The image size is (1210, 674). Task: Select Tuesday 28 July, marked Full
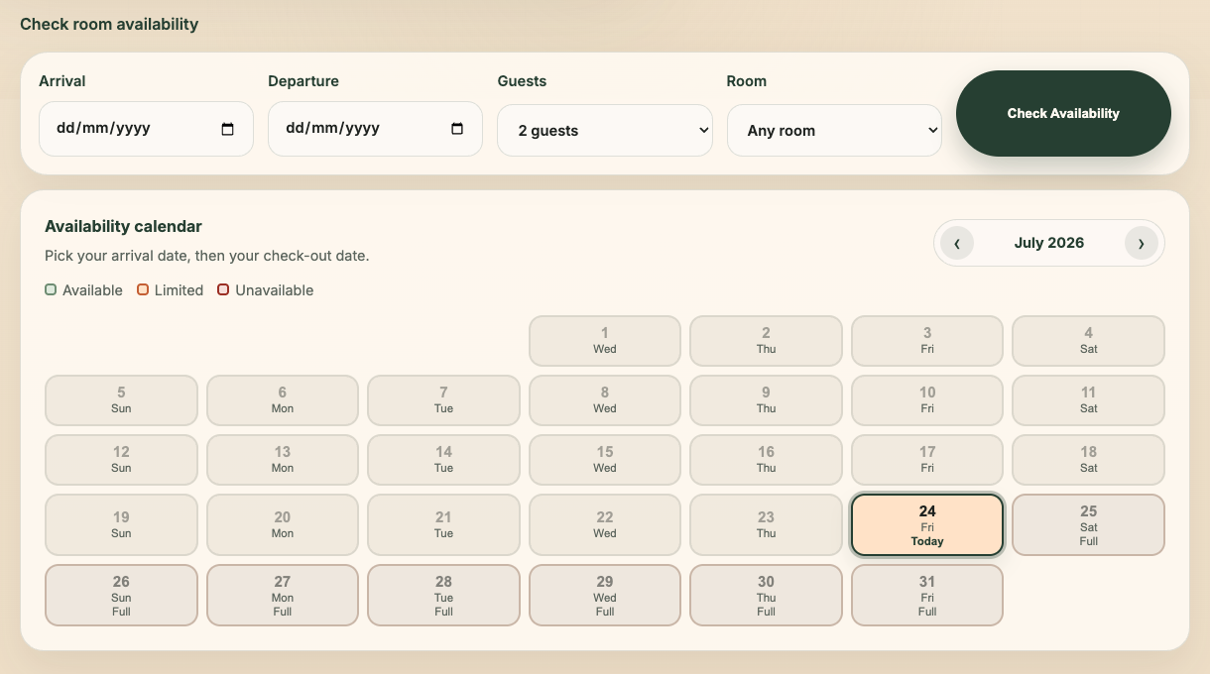tap(443, 596)
